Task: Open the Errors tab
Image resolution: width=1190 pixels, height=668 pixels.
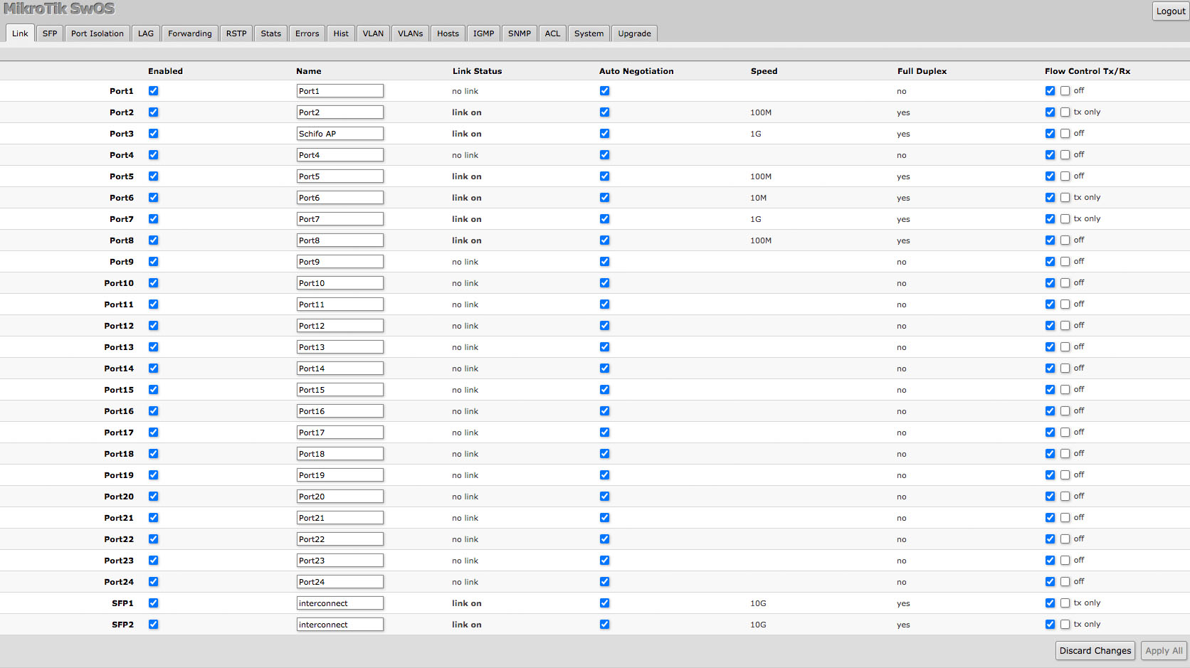Action: point(307,33)
